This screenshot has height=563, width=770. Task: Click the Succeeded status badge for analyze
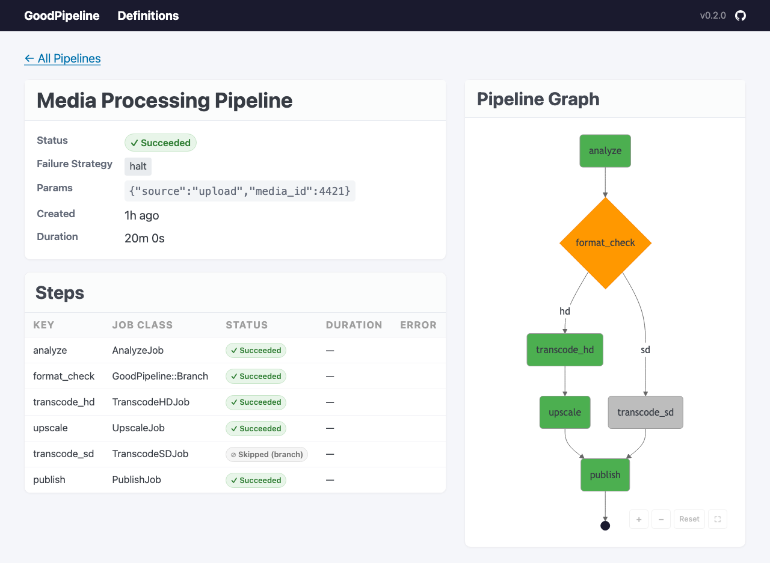(256, 350)
